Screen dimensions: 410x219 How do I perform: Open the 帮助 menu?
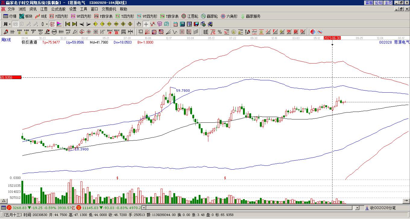tap(123, 9)
